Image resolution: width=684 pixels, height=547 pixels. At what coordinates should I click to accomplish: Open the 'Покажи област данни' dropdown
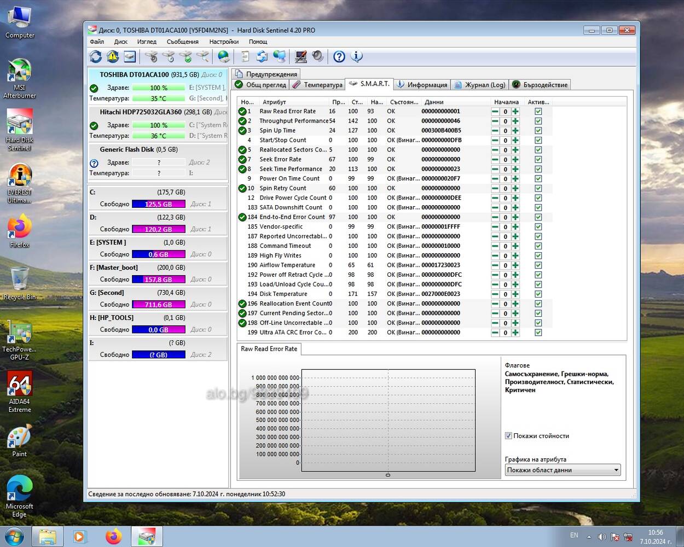click(563, 470)
